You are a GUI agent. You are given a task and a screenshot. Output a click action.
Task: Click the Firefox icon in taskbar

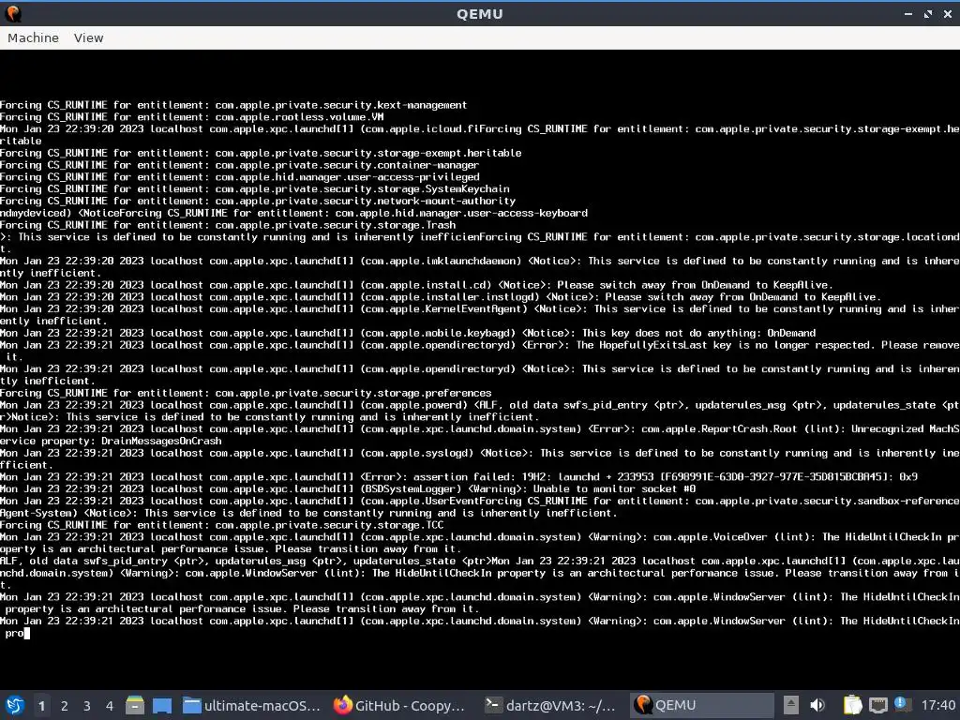[343, 705]
